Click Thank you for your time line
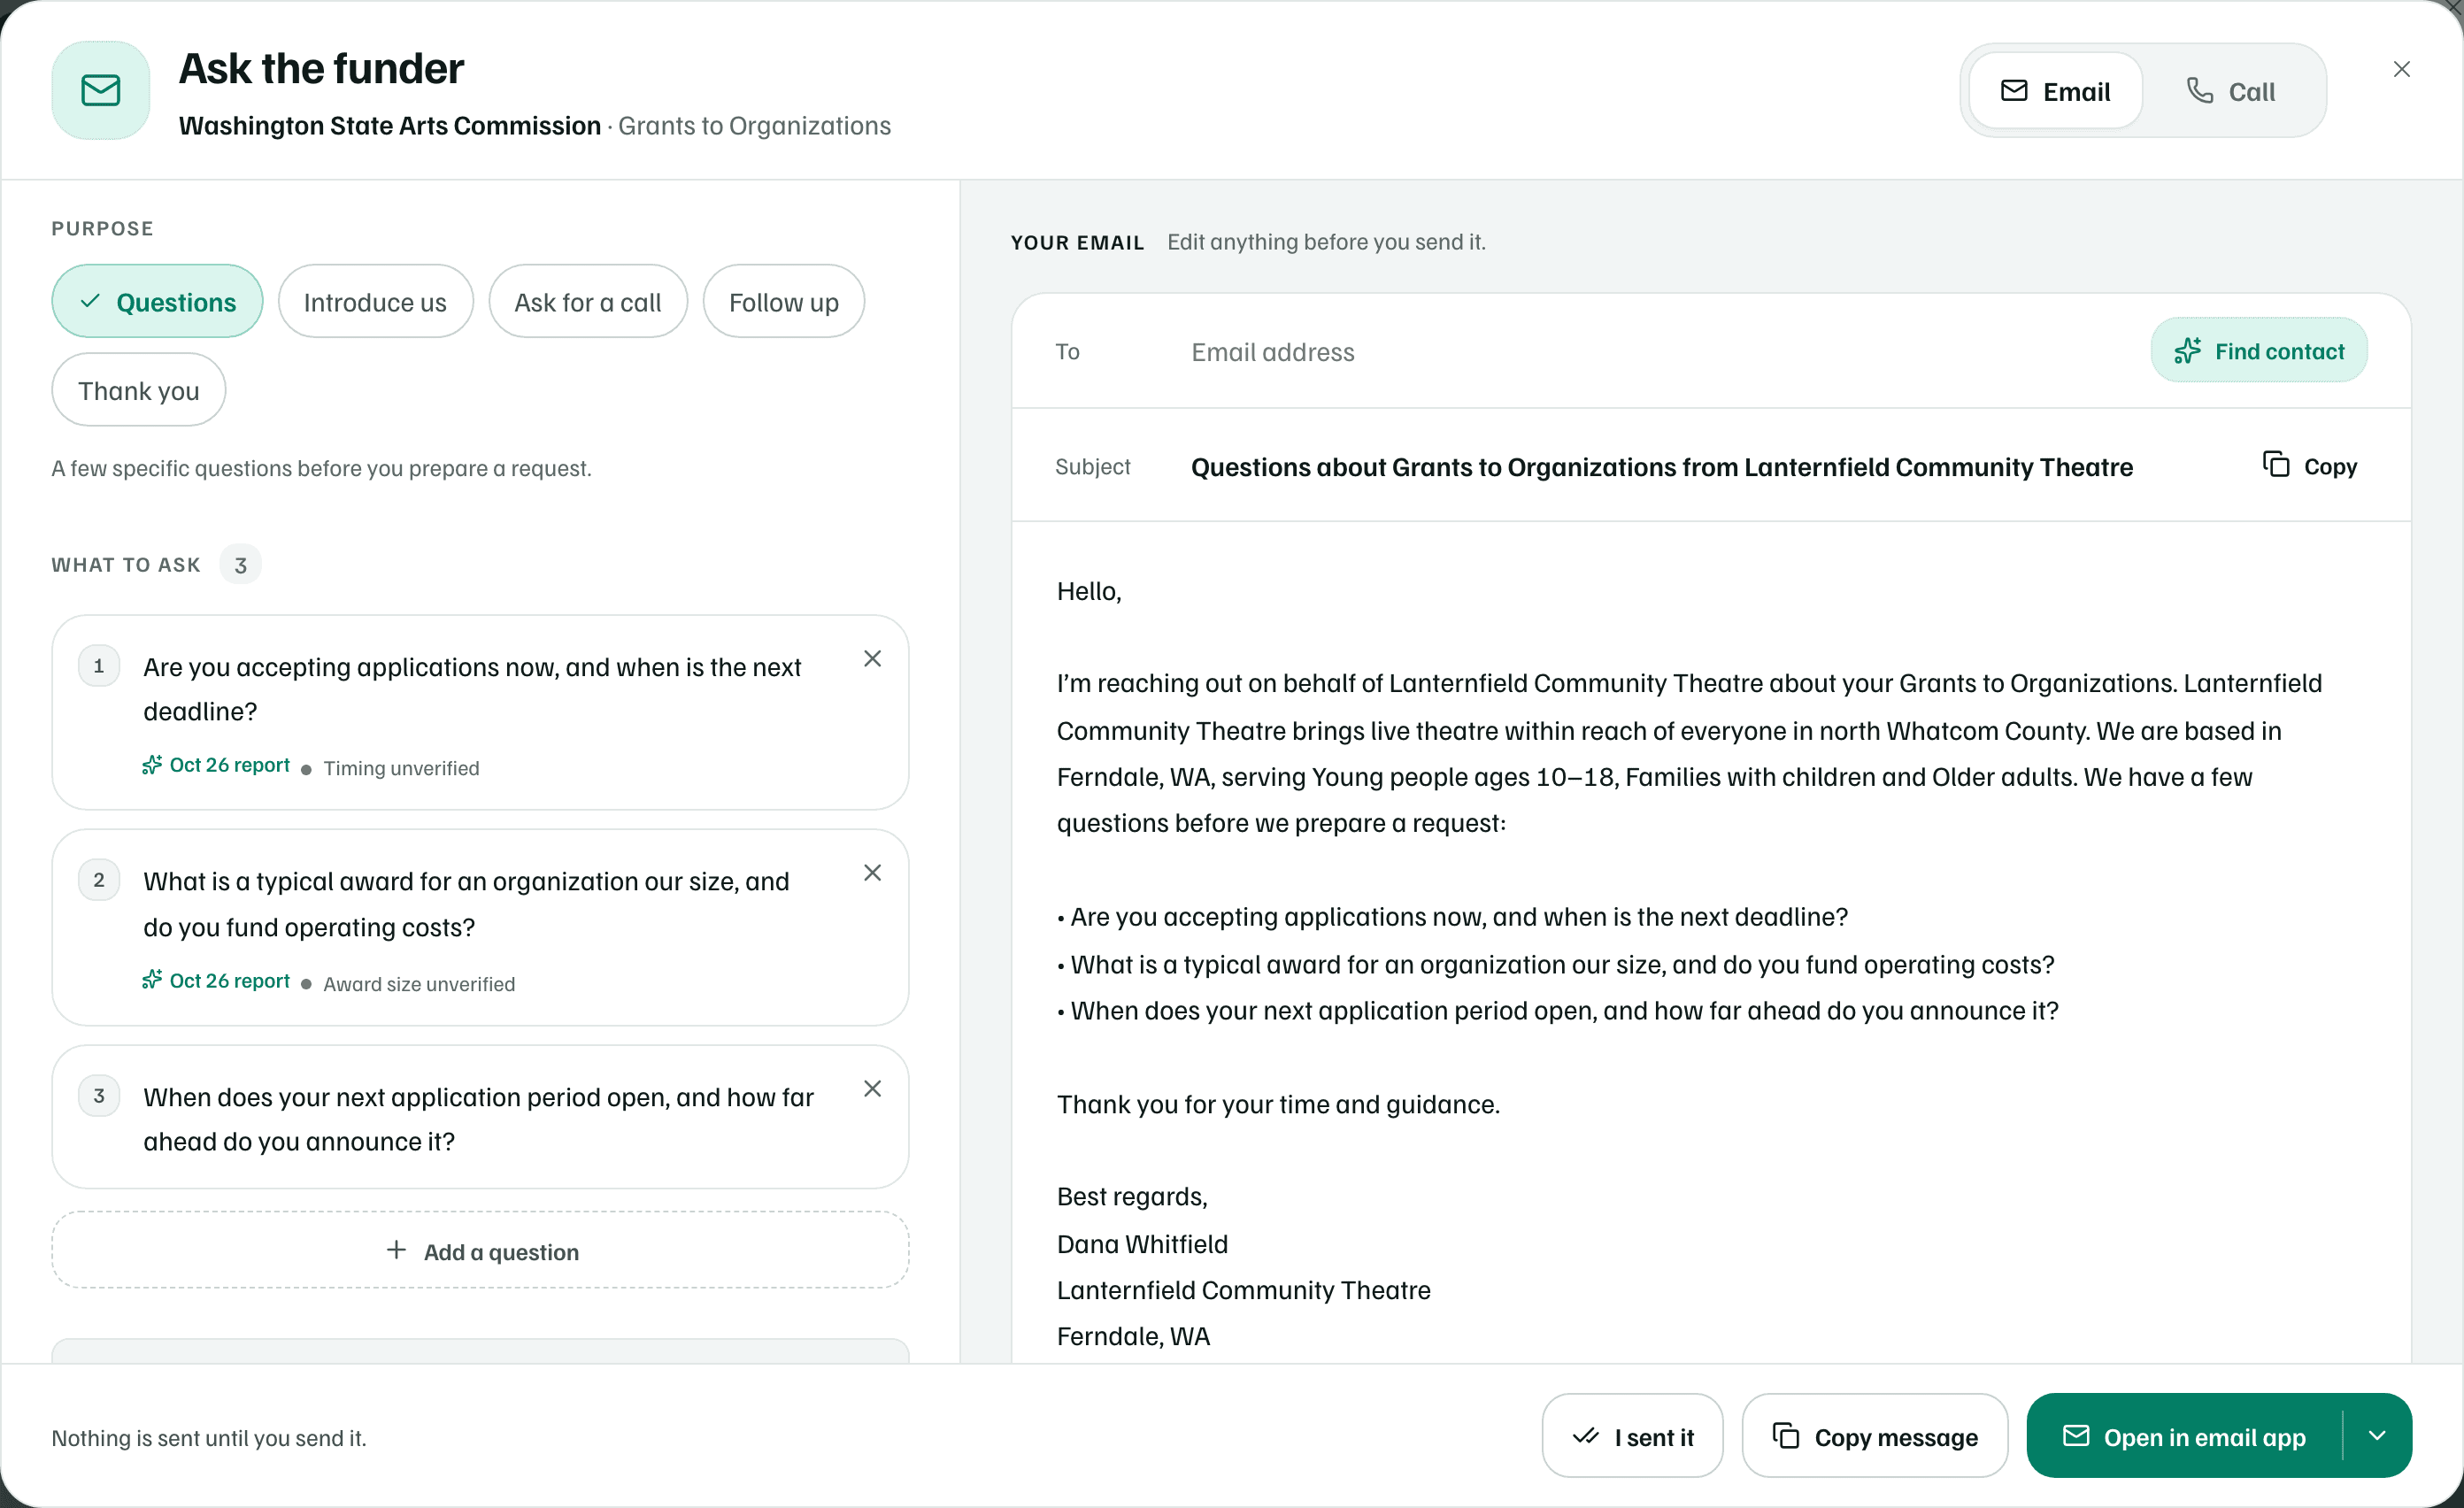 (x=1278, y=1104)
